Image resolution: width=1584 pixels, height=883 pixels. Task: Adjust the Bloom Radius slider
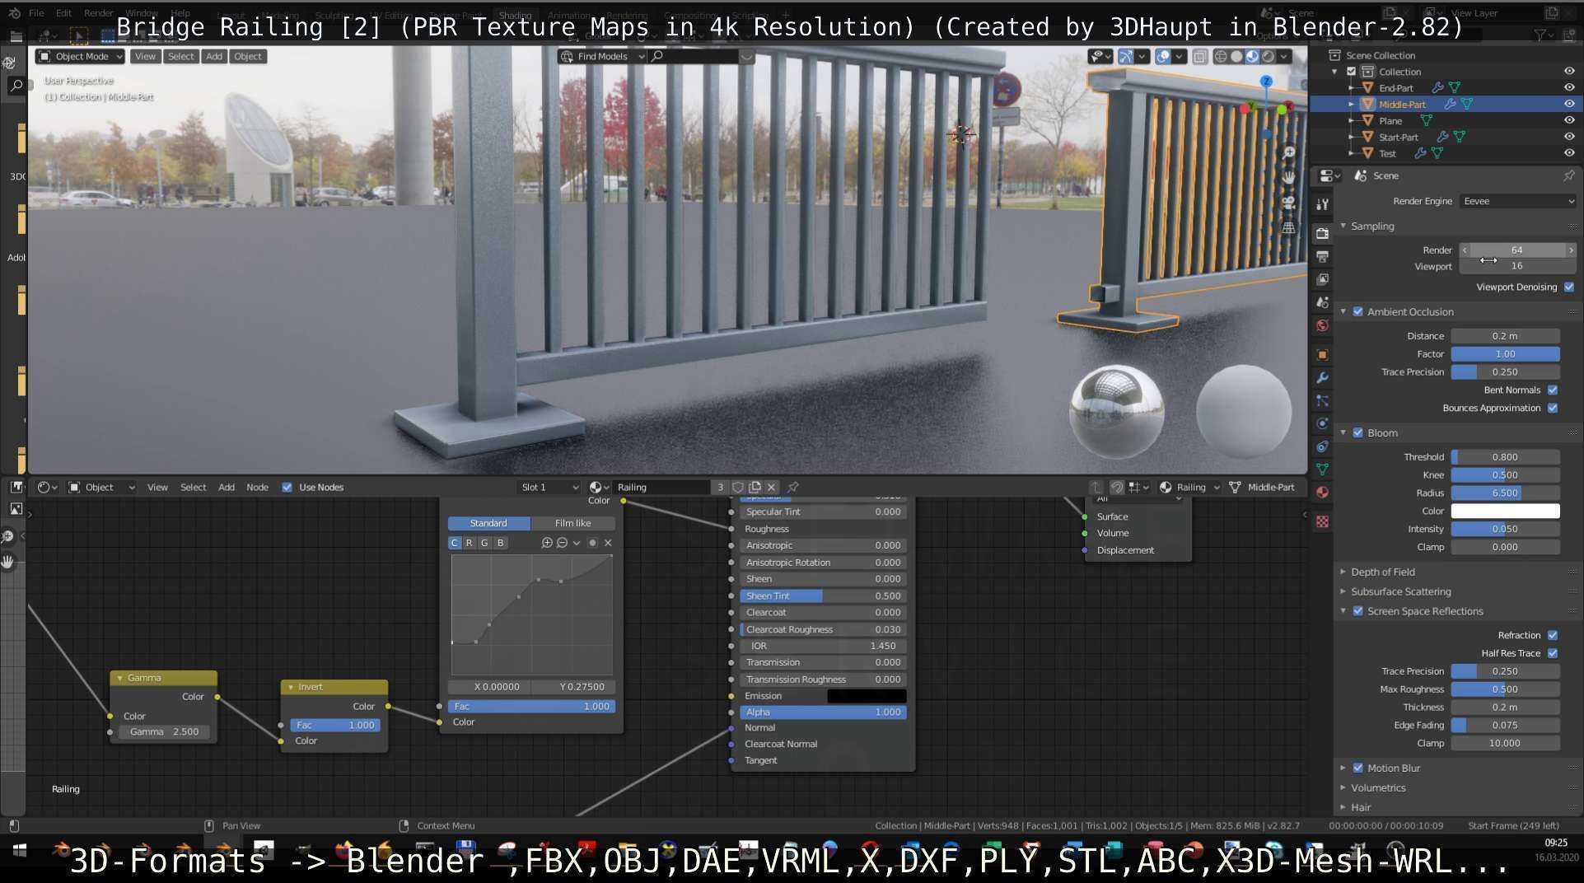click(1505, 493)
